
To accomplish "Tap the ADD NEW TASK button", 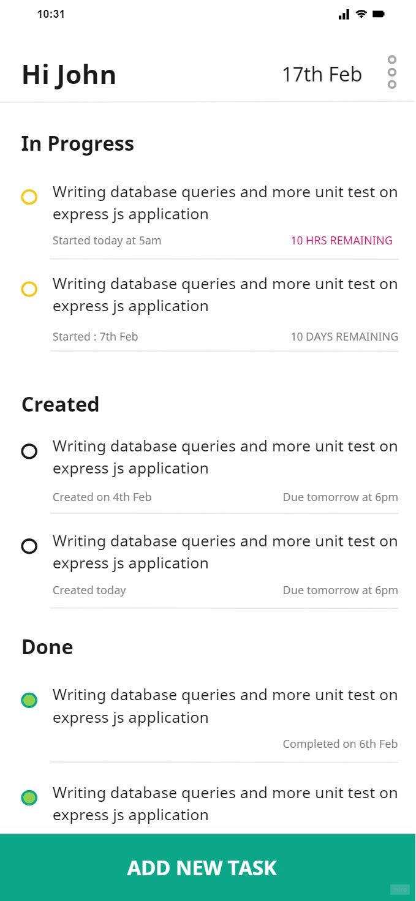I will coord(202,868).
